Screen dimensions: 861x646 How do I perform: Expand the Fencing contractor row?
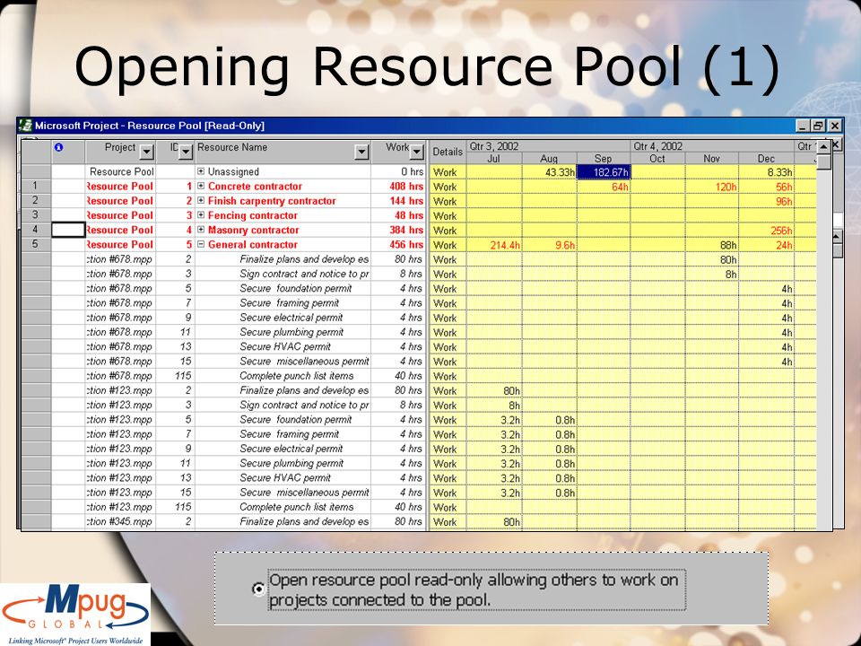pyautogui.click(x=201, y=215)
